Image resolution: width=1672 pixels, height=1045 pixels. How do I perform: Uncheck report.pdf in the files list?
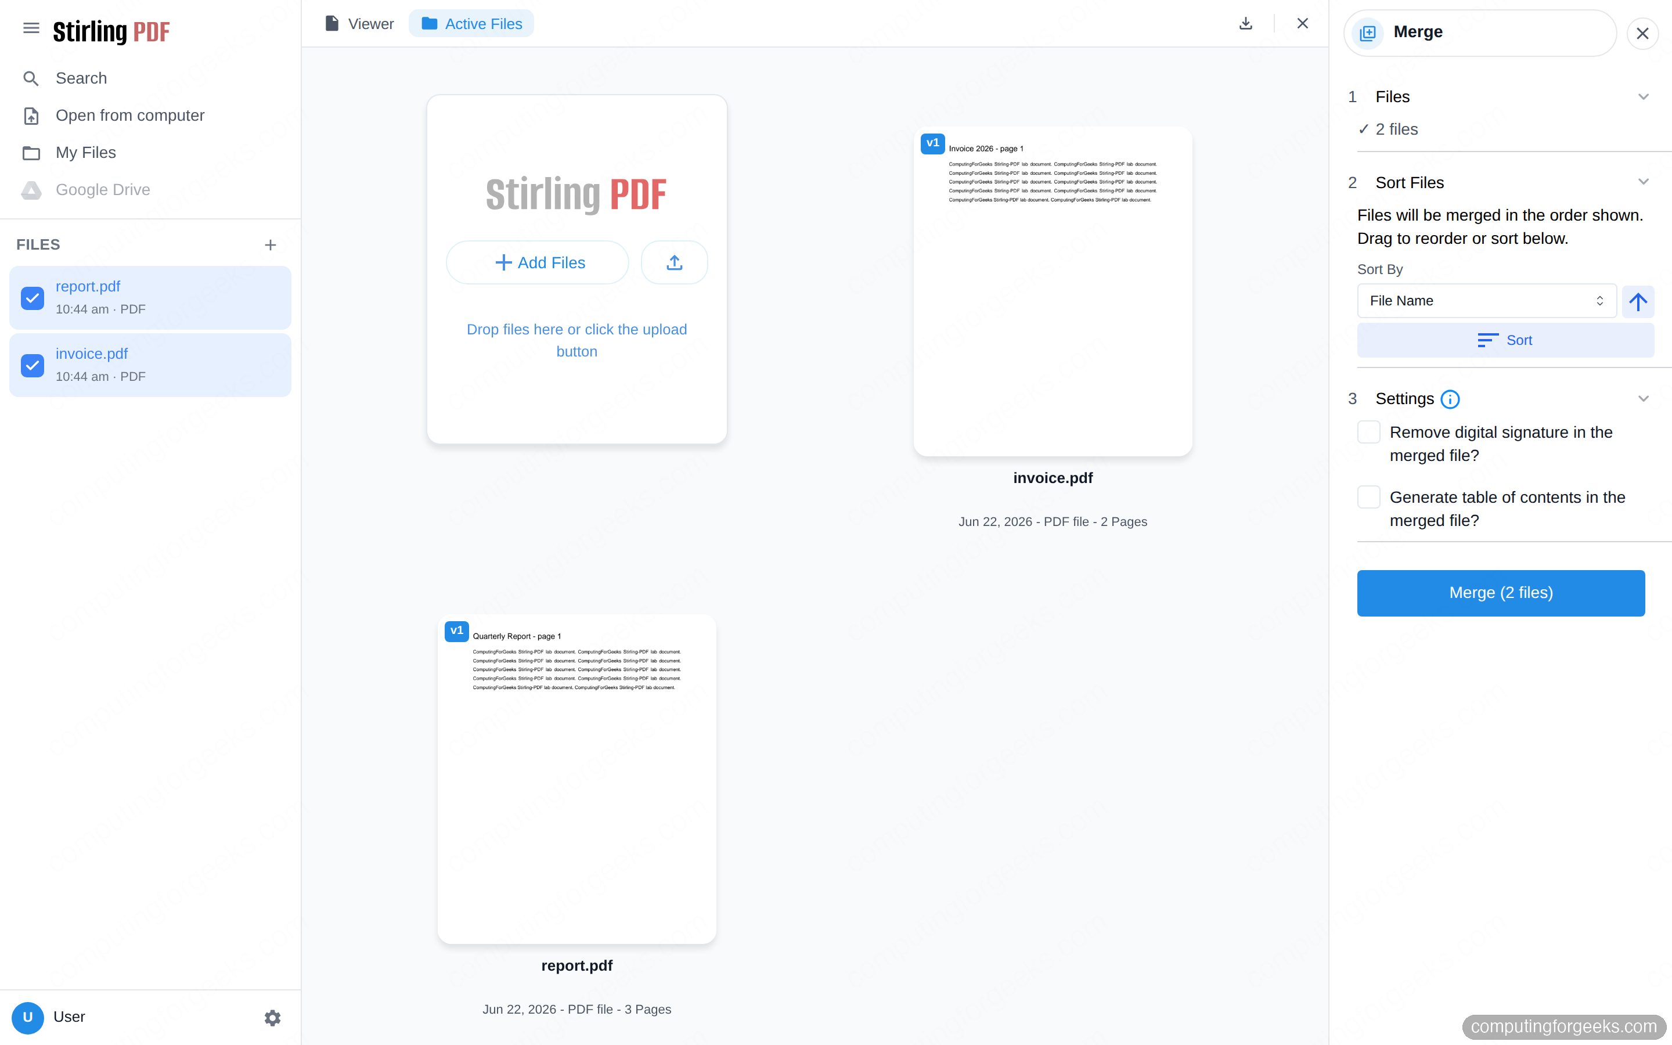click(33, 298)
